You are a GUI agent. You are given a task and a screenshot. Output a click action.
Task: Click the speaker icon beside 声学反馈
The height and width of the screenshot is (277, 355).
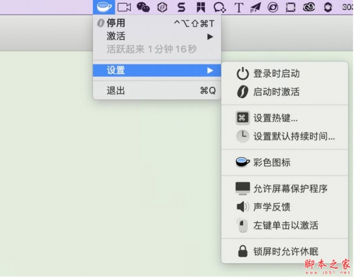[243, 207]
